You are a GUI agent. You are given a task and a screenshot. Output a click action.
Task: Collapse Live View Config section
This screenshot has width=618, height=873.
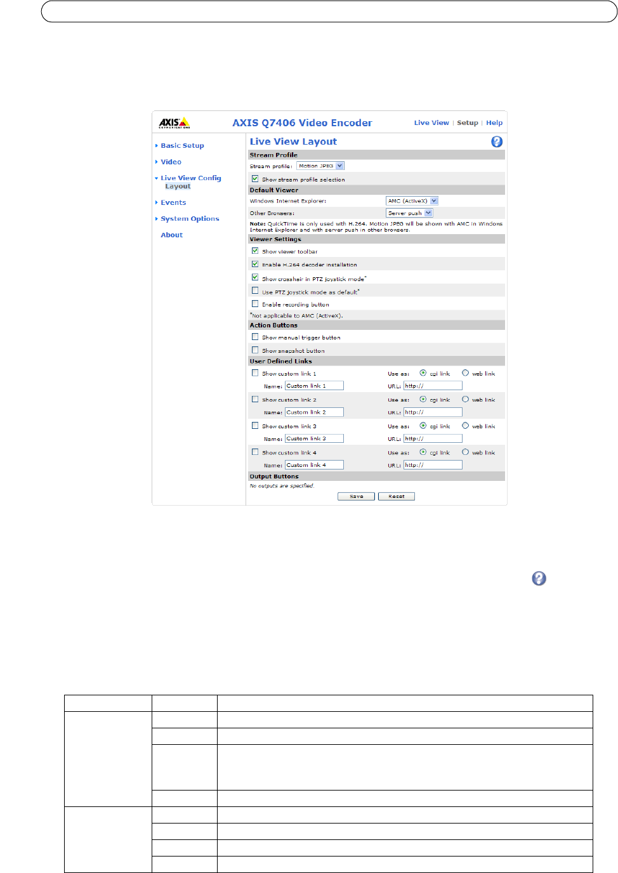190,178
